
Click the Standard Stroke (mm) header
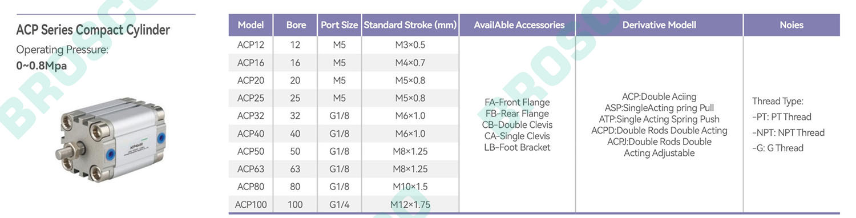click(x=410, y=25)
